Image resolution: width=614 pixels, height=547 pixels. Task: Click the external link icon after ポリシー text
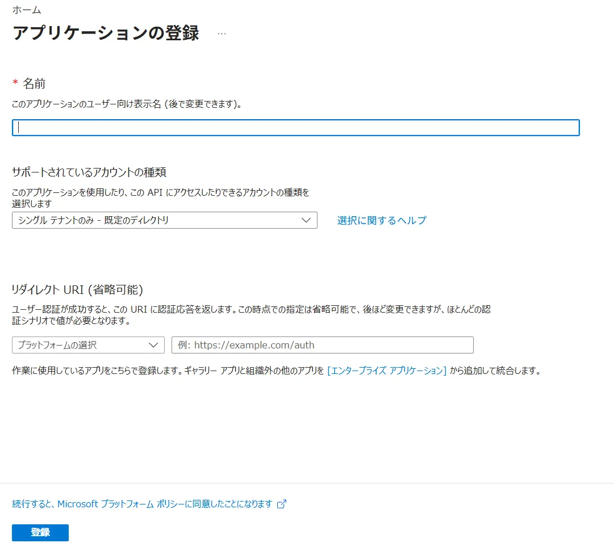[x=280, y=504]
